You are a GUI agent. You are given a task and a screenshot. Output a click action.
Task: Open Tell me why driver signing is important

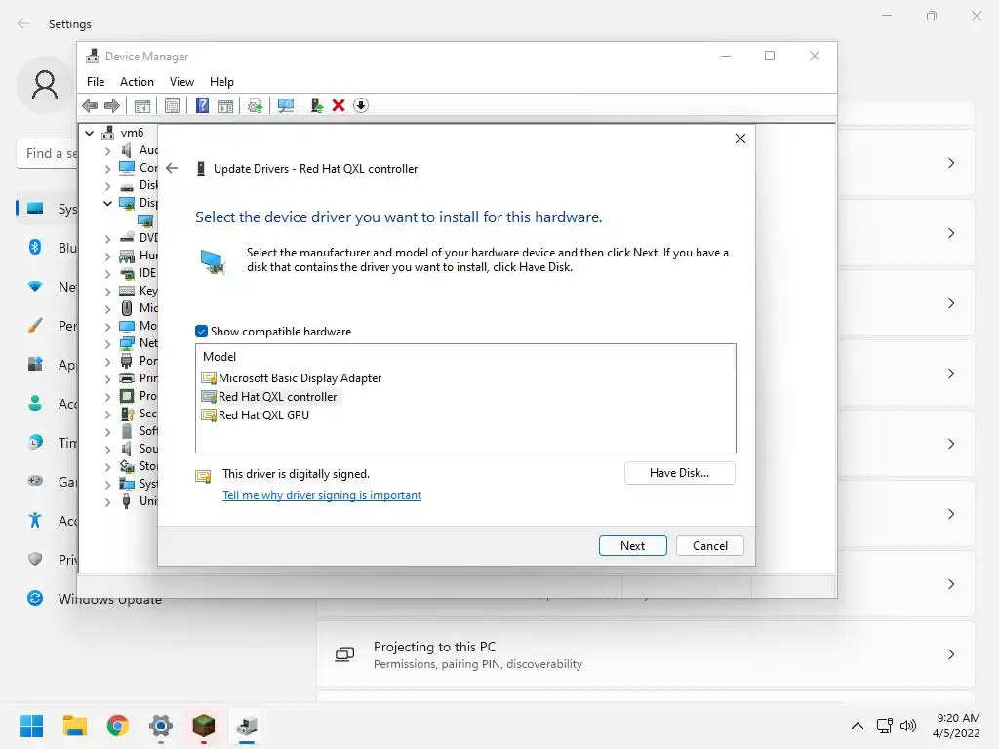coord(322,494)
